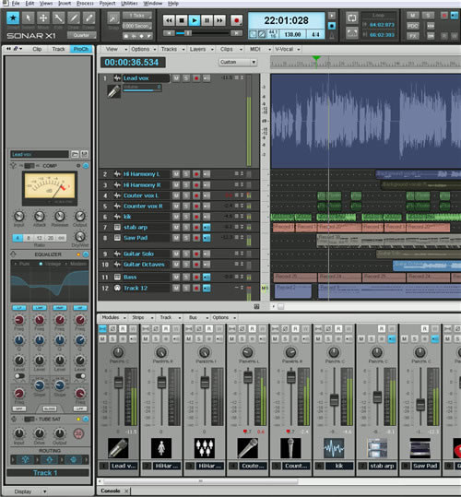The height and width of the screenshot is (497, 461).
Task: Toggle the Loop button in transport
Action: [352, 18]
